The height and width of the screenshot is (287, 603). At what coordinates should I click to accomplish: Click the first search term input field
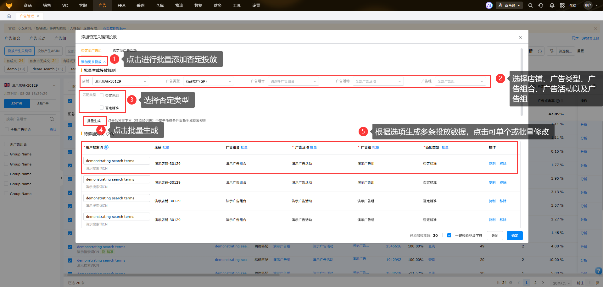tap(116, 161)
